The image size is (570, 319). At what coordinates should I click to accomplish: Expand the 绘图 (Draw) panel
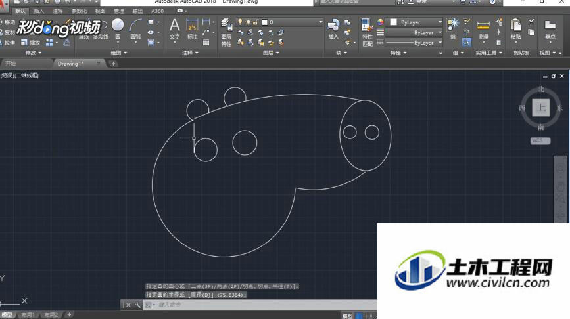(119, 53)
